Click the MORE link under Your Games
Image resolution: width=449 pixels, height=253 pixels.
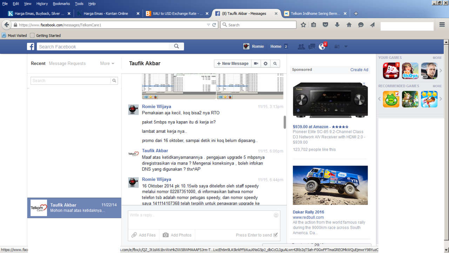pyautogui.click(x=437, y=58)
